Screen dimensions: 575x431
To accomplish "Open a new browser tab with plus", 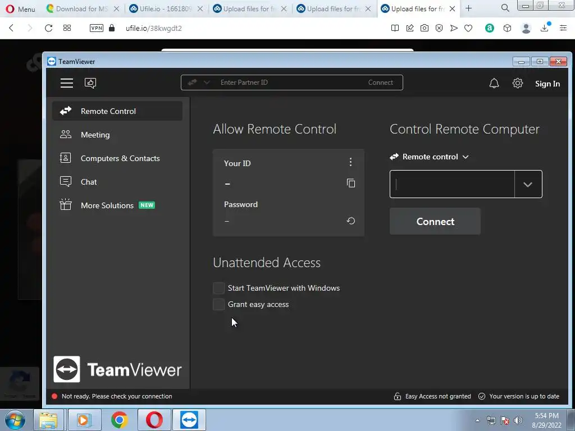I will [x=469, y=8].
